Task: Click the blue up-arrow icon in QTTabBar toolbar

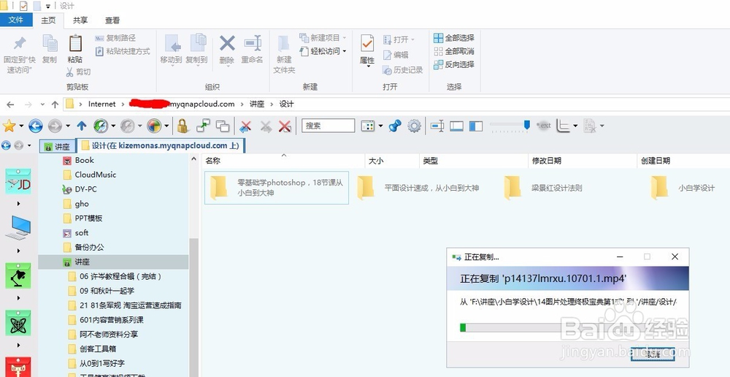Action: pos(82,126)
